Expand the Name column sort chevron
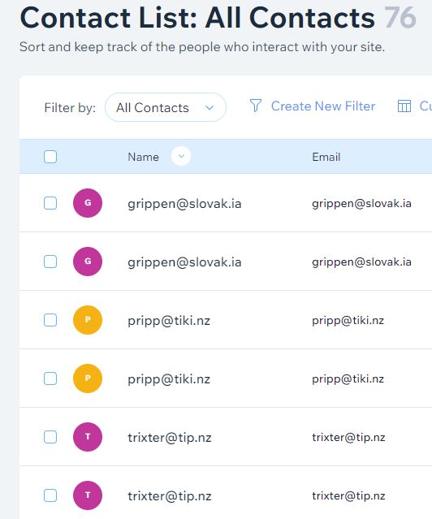Viewport: 432px width, 519px height. [181, 156]
